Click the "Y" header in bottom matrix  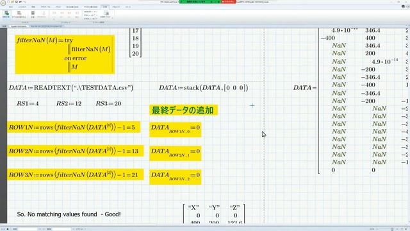click(214, 208)
